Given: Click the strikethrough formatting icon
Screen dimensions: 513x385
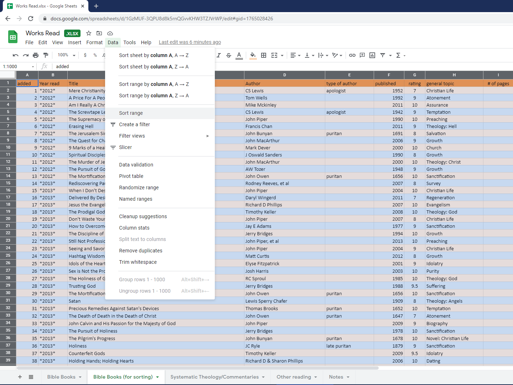Looking at the screenshot, I should 229,55.
